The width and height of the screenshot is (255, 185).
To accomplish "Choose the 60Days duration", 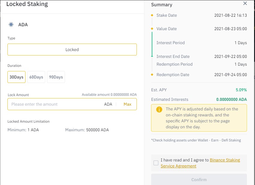I will click(x=36, y=77).
